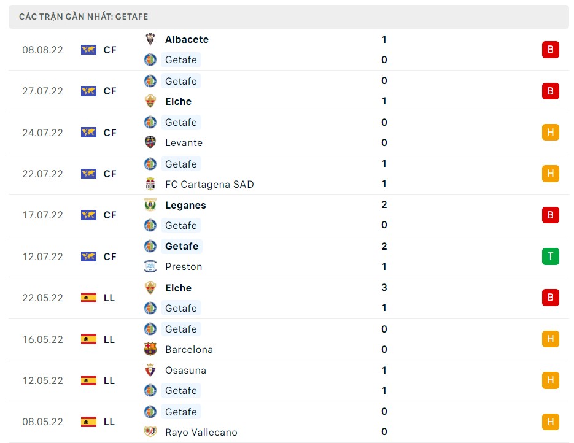This screenshot has height=443, width=574.
Task: Click the Levante team crest
Action: pyautogui.click(x=150, y=142)
